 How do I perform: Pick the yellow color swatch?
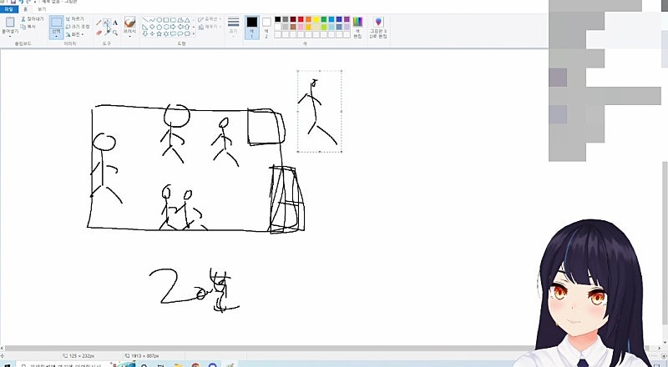pyautogui.click(x=316, y=19)
